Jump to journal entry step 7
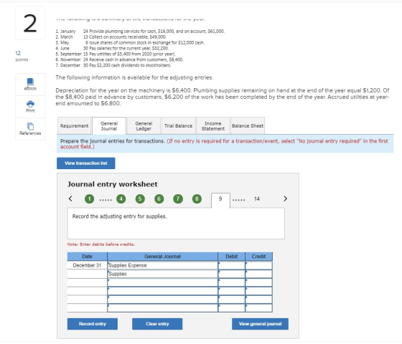Viewport: 402px width, 344px height. pos(178,199)
